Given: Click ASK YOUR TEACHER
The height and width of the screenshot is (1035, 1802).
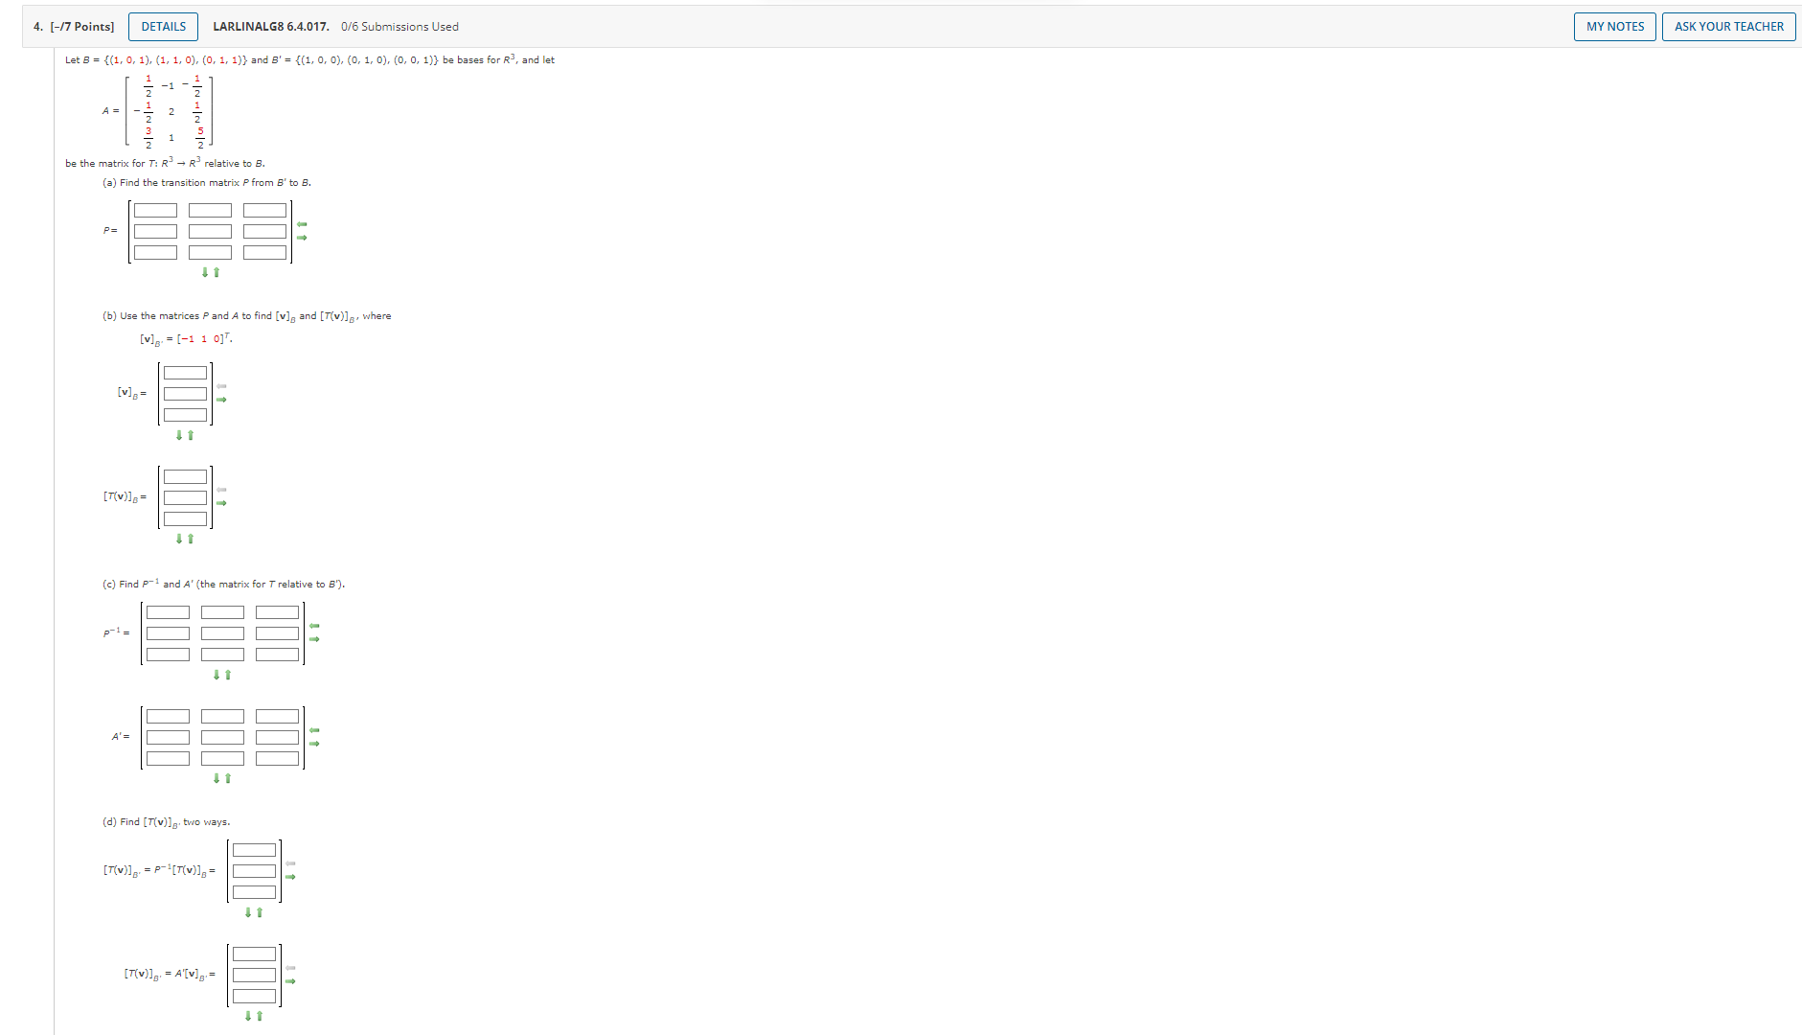Looking at the screenshot, I should 1729,27.
